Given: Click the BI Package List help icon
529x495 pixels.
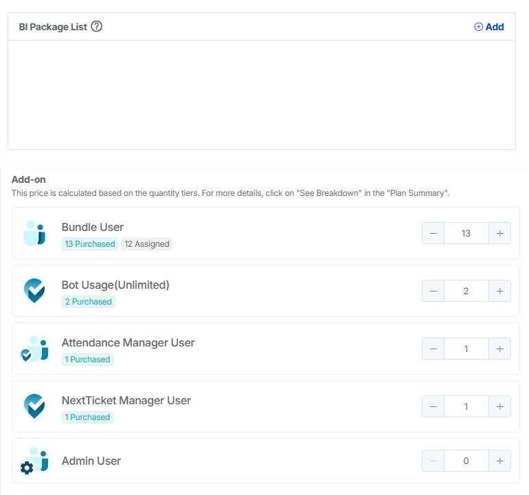Looking at the screenshot, I should point(97,27).
